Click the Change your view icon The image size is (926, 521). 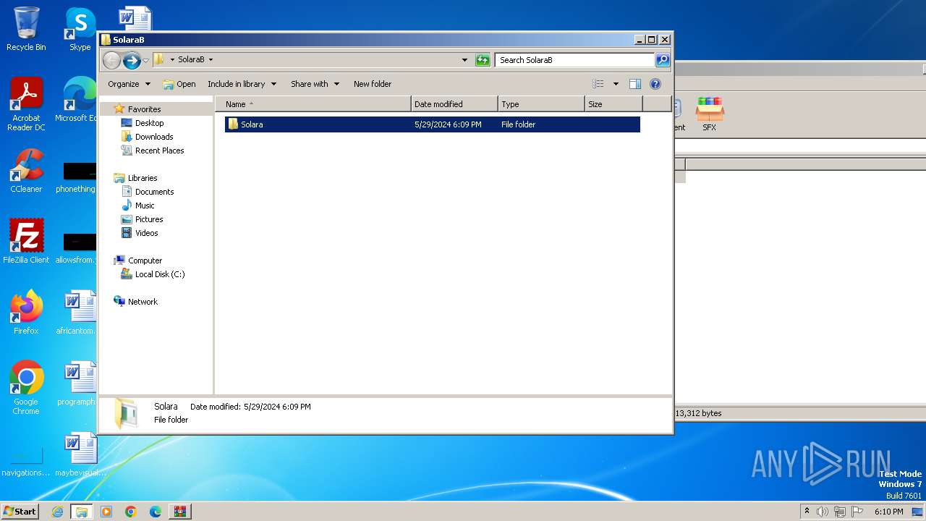coord(598,84)
